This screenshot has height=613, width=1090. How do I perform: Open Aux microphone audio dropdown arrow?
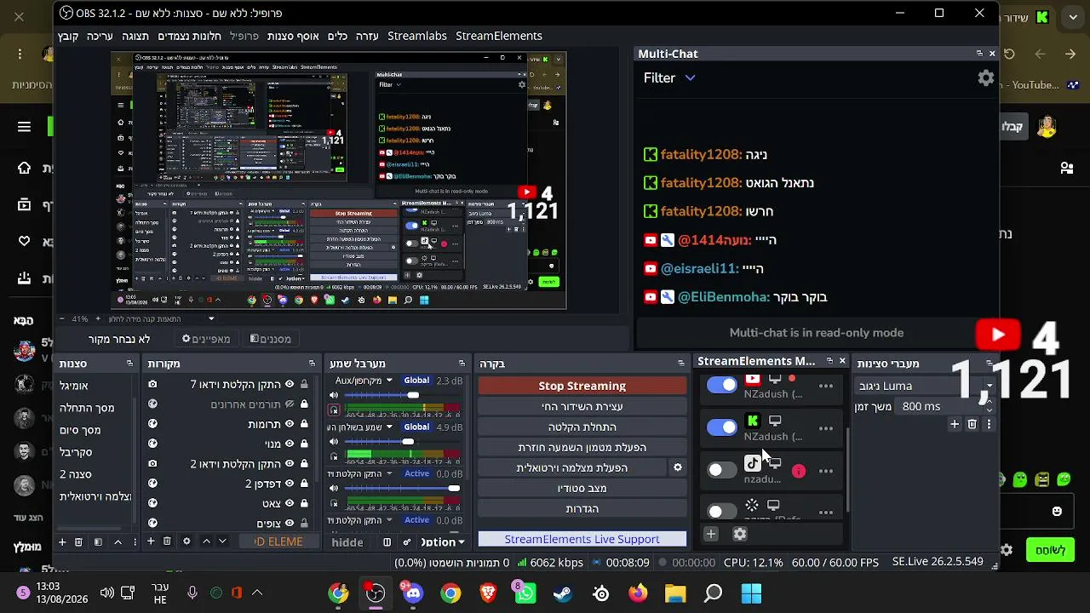(389, 381)
